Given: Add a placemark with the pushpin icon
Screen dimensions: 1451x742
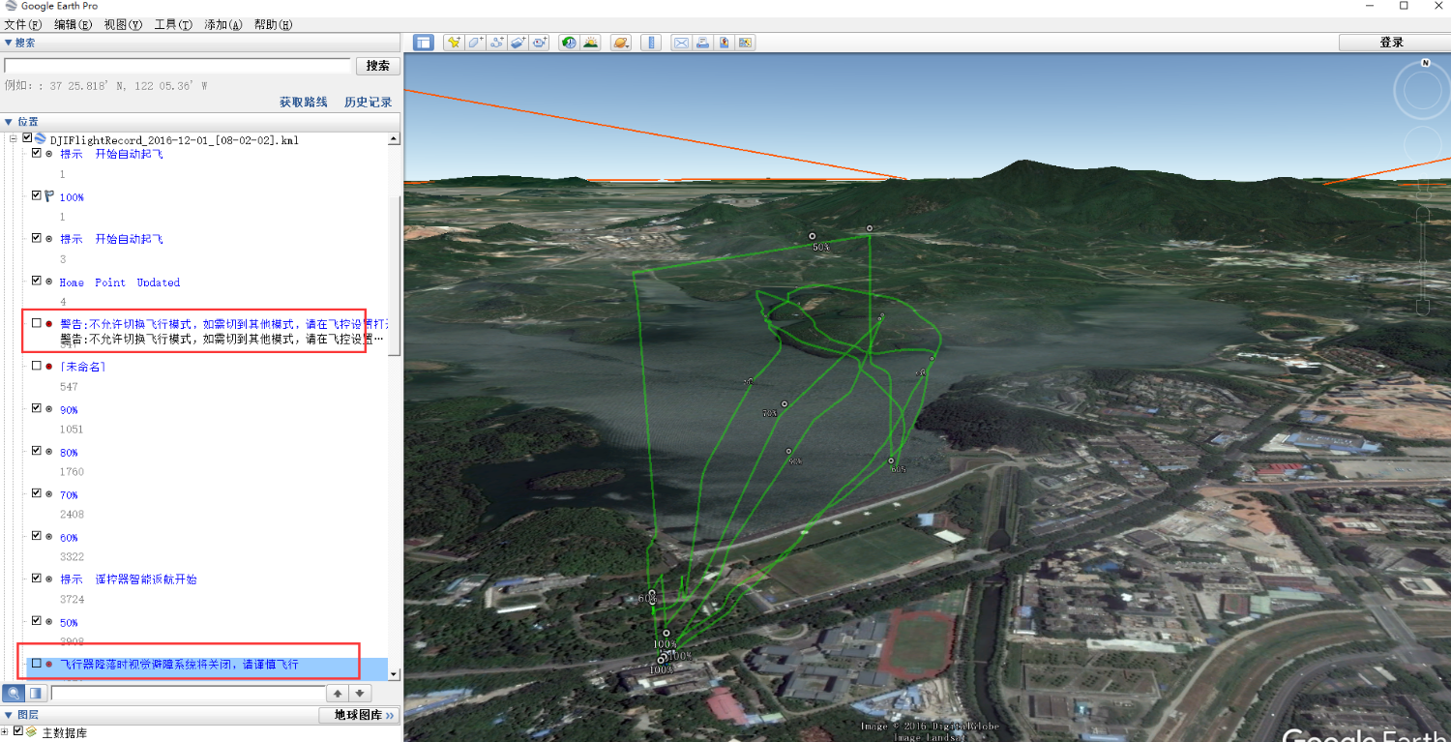Looking at the screenshot, I should click(453, 43).
